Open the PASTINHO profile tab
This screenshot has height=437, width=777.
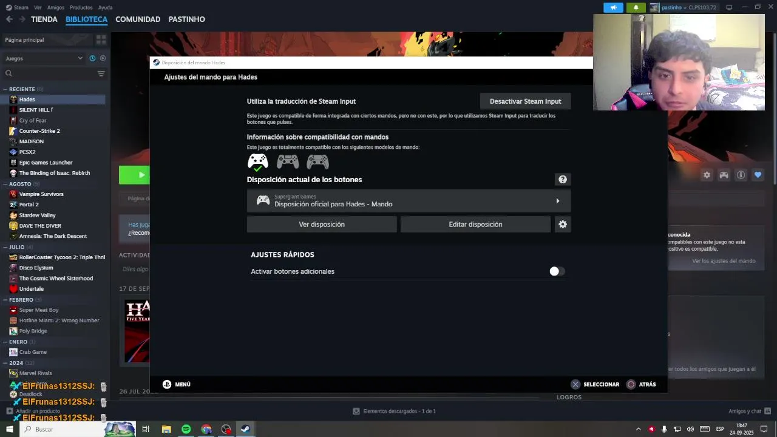coord(187,19)
